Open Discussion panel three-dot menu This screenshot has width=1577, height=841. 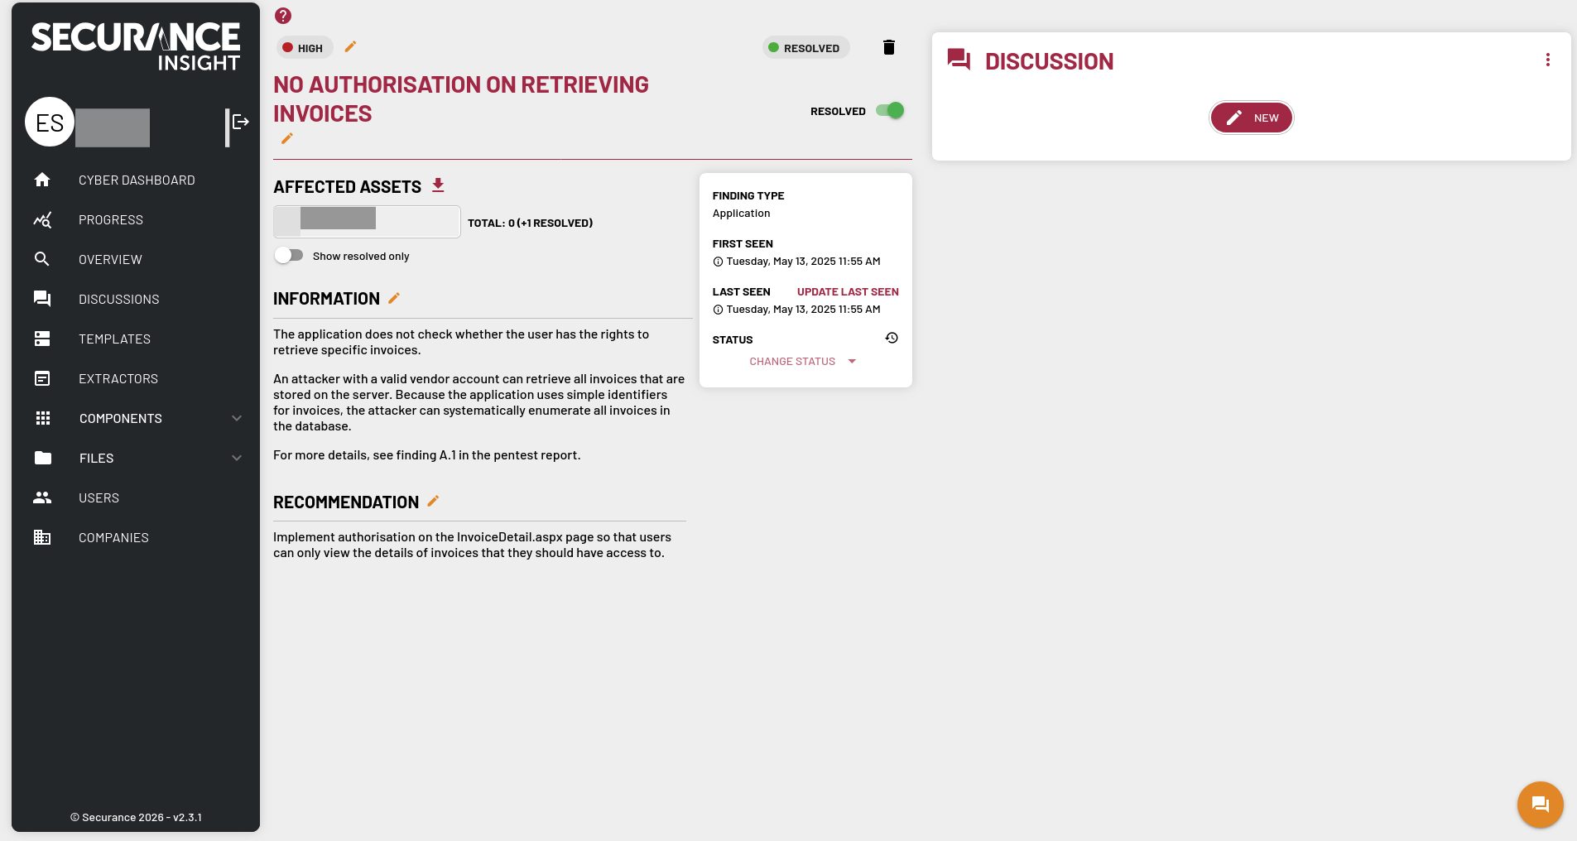1547,60
